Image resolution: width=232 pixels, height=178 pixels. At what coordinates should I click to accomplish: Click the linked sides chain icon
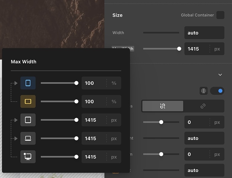click(163, 106)
